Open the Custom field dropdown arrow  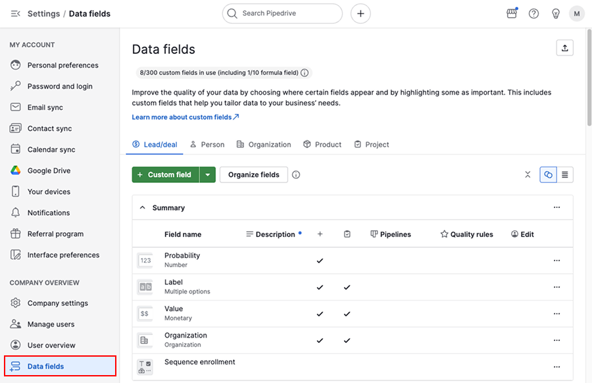coord(207,175)
